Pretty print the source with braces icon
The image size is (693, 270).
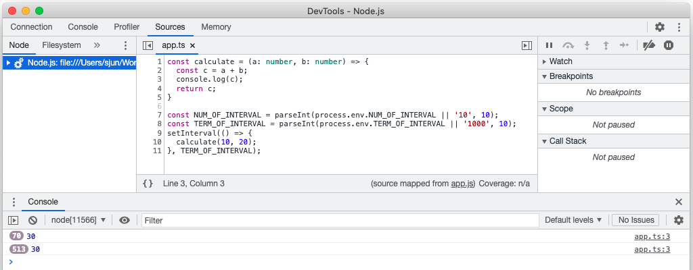tap(148, 184)
